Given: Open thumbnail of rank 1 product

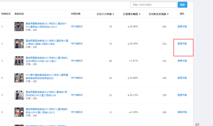Looking at the screenshot, I should click(19, 27).
